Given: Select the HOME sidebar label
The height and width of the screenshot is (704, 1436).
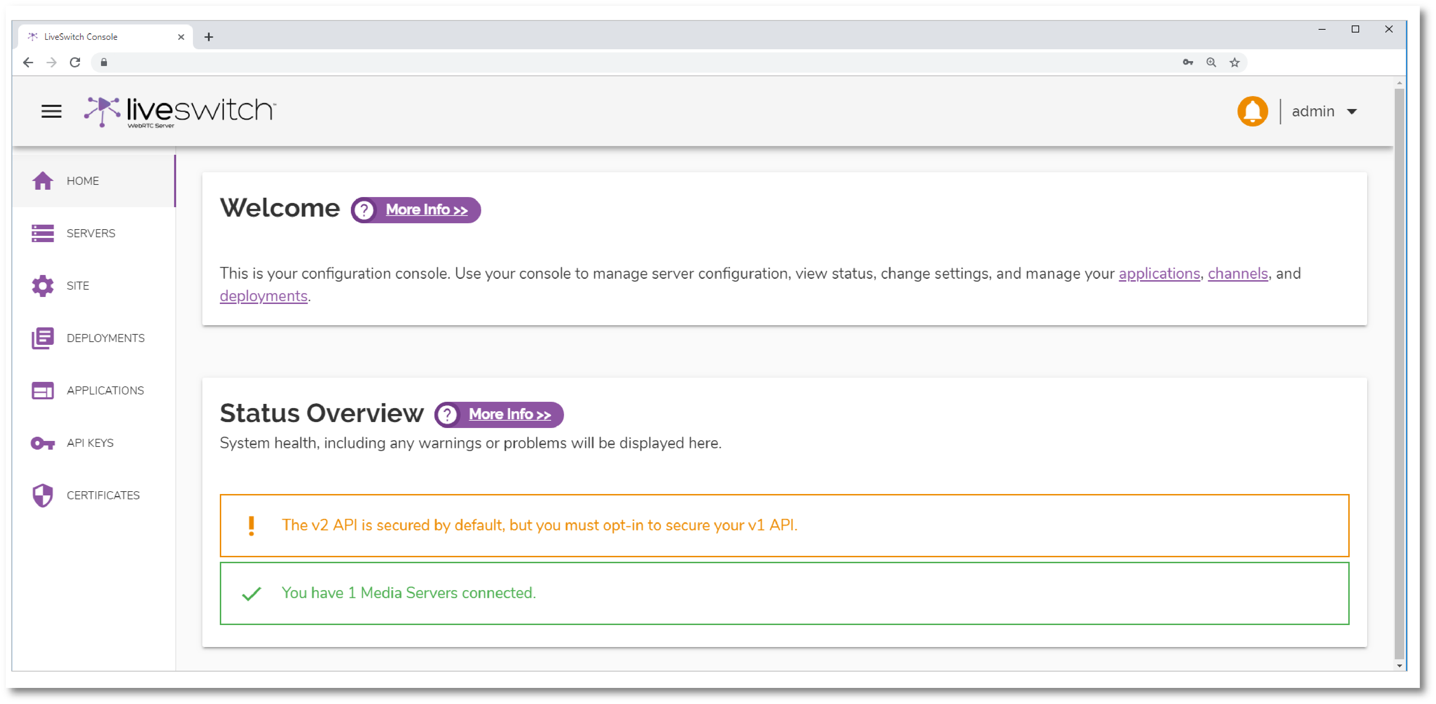Looking at the screenshot, I should tap(82, 181).
